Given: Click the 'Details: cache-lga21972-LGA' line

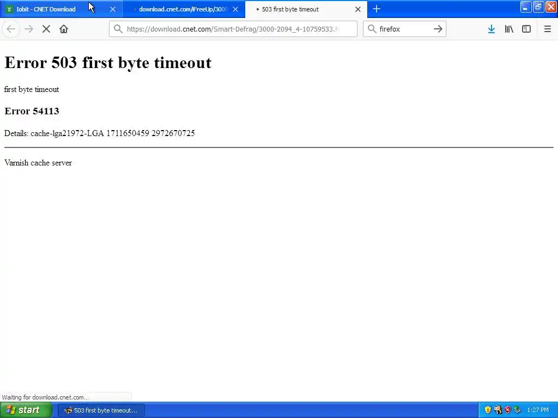Looking at the screenshot, I should (x=100, y=133).
